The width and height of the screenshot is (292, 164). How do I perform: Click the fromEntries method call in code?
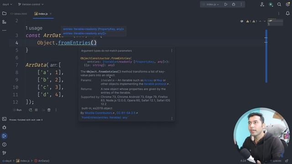pos(74,43)
